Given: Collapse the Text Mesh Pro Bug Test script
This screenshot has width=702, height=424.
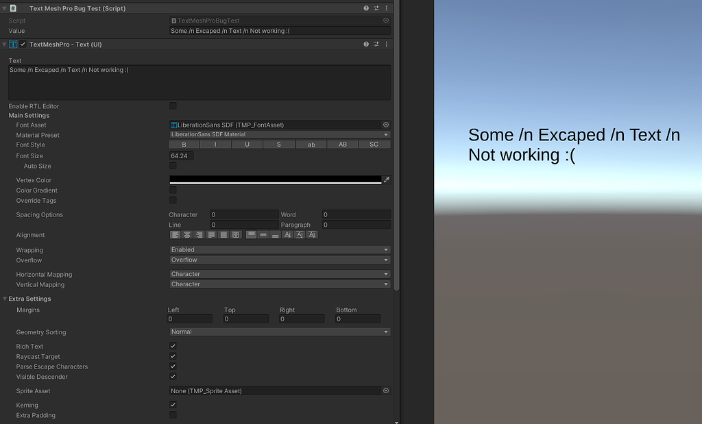Looking at the screenshot, I should tap(5, 8).
